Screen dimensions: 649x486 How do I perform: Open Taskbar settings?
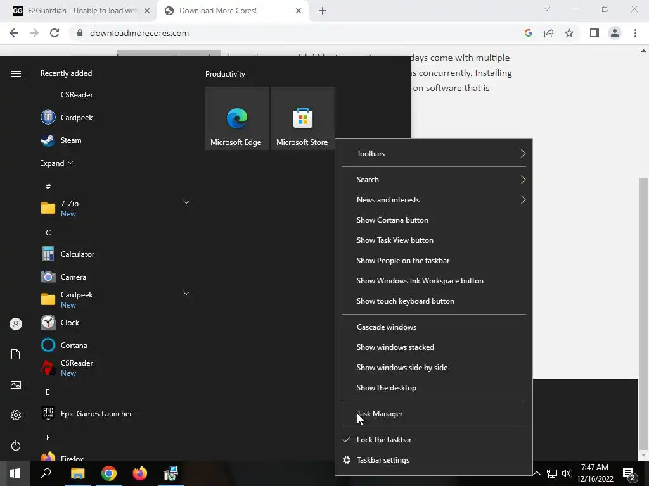tap(434, 460)
